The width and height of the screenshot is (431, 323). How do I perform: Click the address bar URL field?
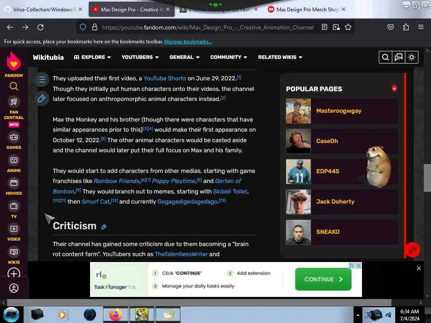coord(208,27)
